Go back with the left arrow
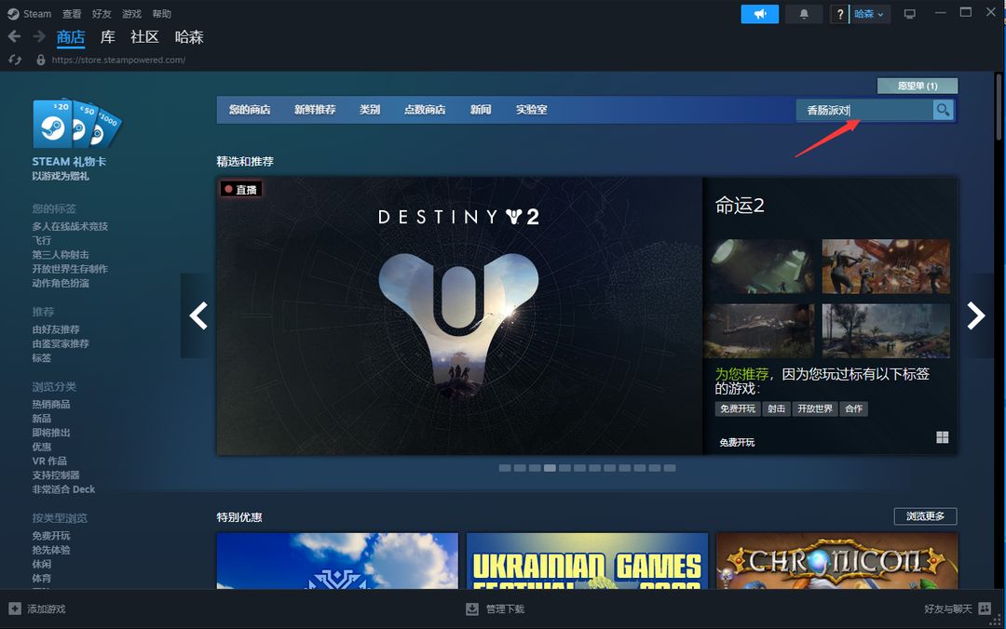This screenshot has width=1006, height=629. (14, 36)
